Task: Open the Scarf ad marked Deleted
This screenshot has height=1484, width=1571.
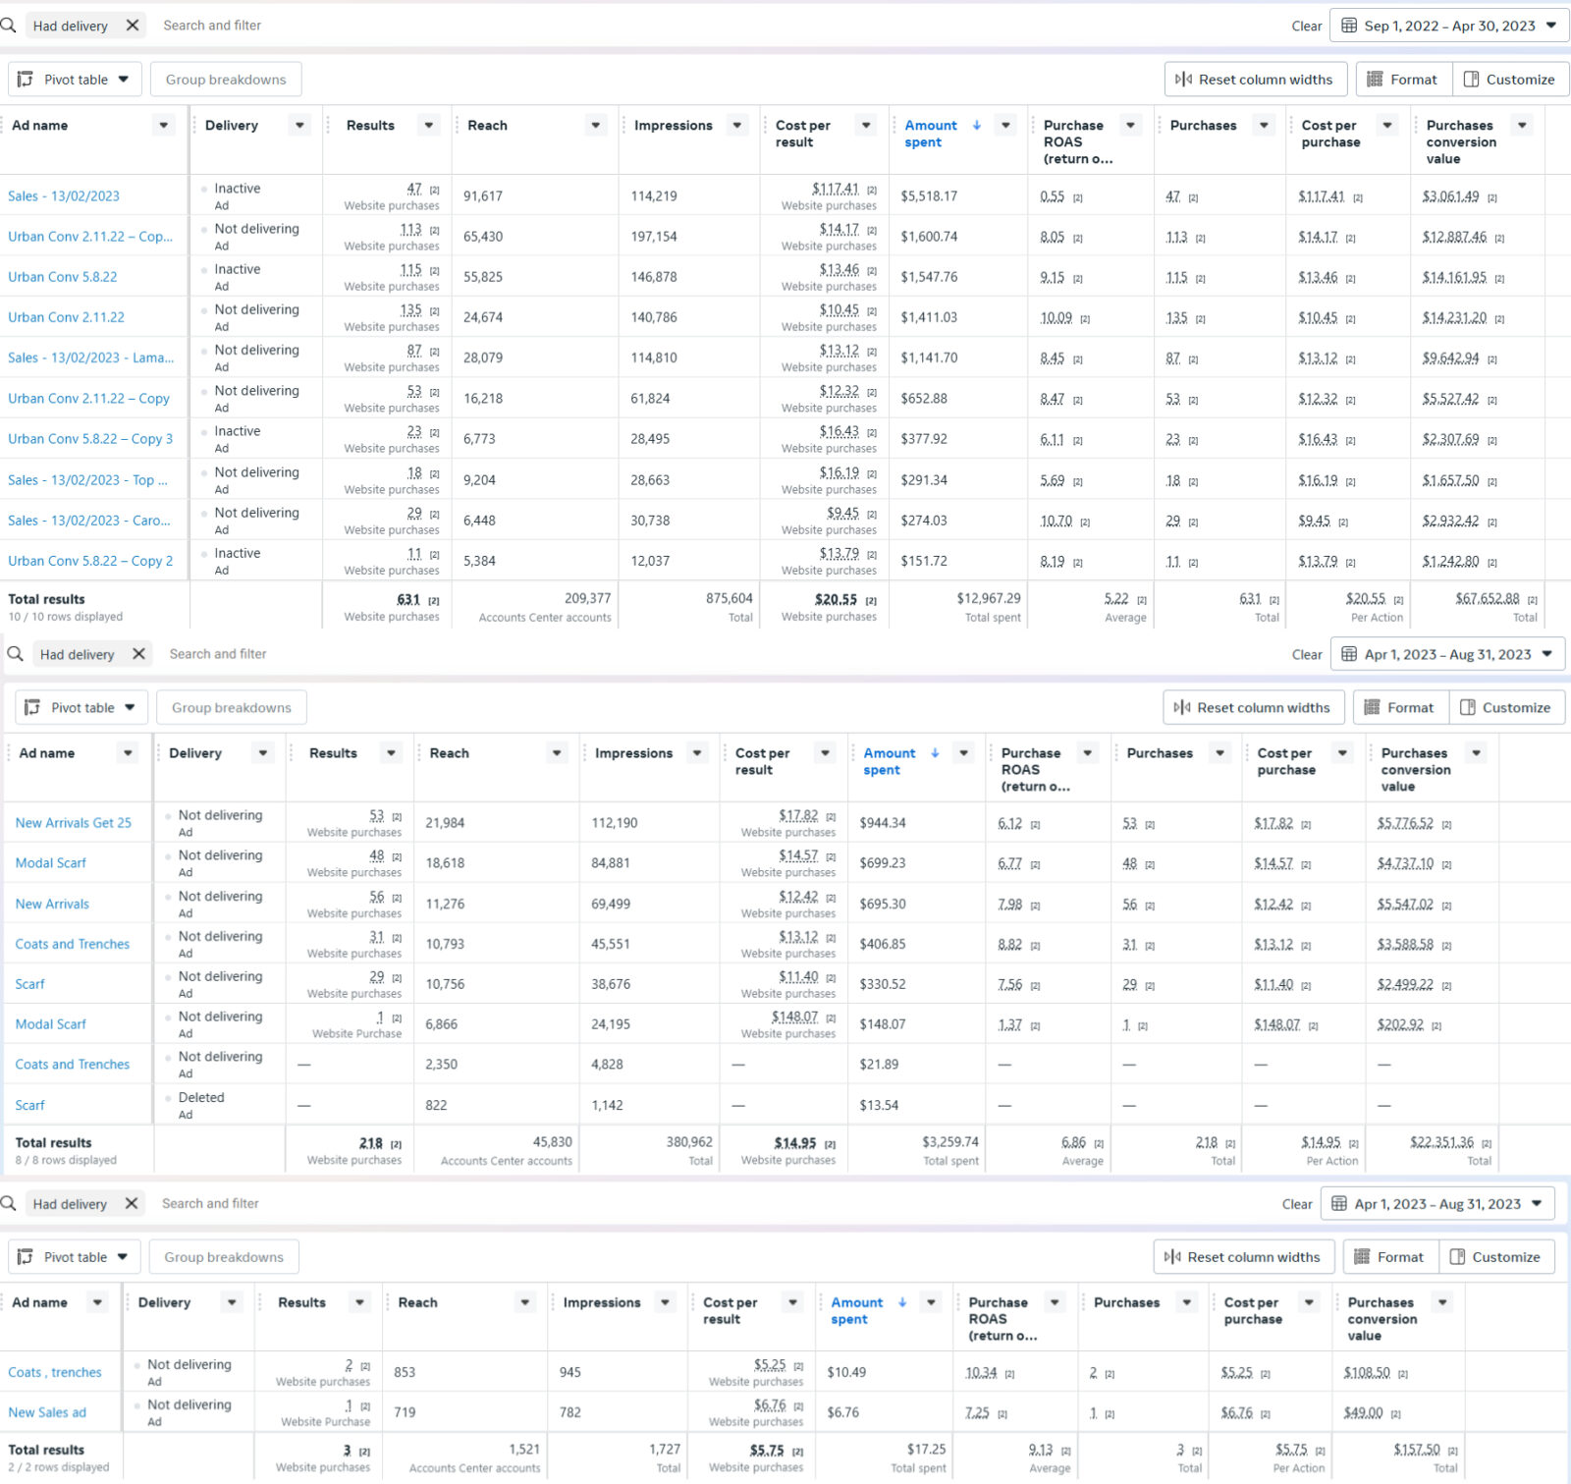Action: point(29,1105)
